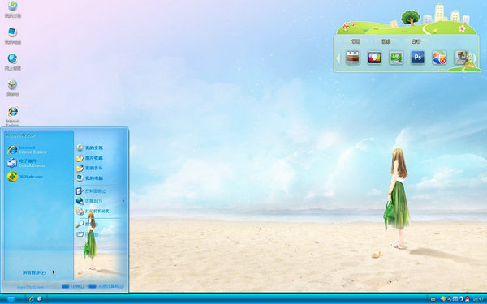Click the Log Off button
This screenshot has width=487, height=304.
[x=73, y=286]
